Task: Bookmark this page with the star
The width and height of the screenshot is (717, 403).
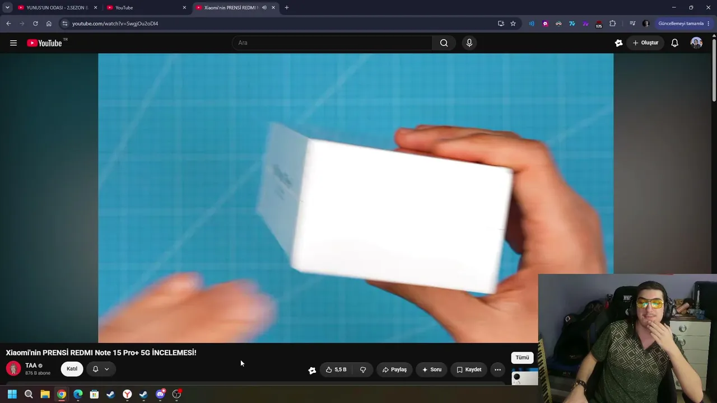Action: click(513, 24)
